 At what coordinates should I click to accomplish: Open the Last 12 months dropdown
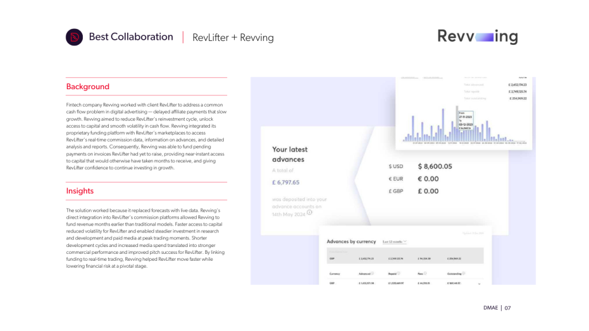tap(395, 242)
